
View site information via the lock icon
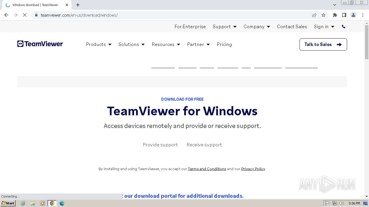36,15
